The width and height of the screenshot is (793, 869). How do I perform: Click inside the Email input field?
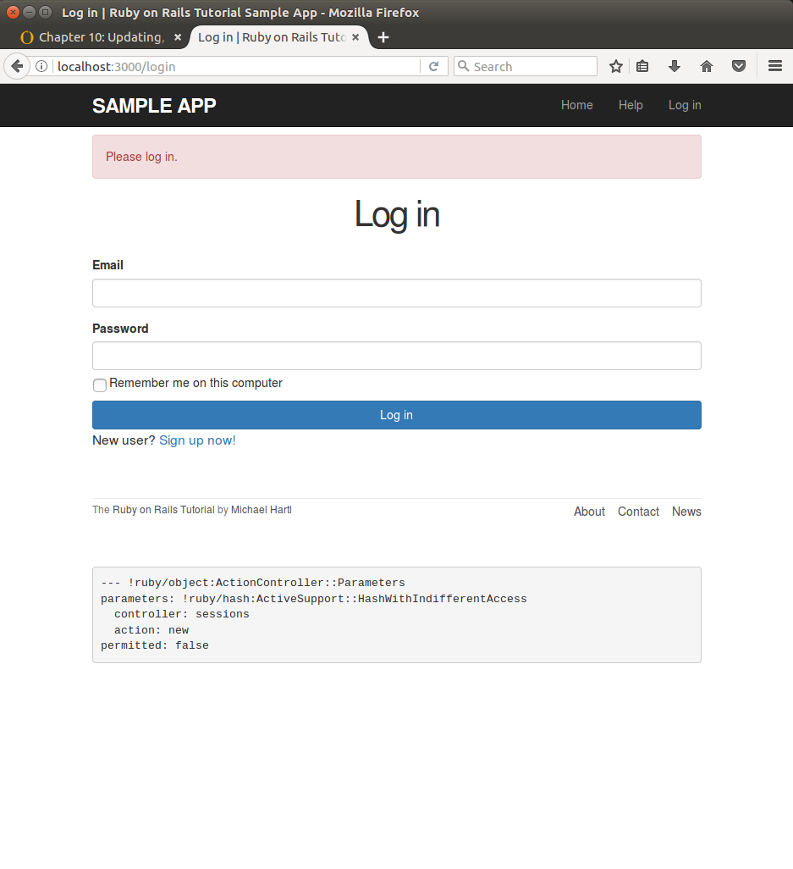396,292
